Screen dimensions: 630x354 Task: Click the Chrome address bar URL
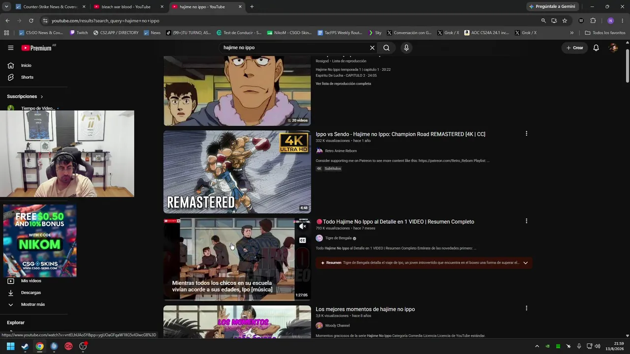pyautogui.click(x=105, y=21)
